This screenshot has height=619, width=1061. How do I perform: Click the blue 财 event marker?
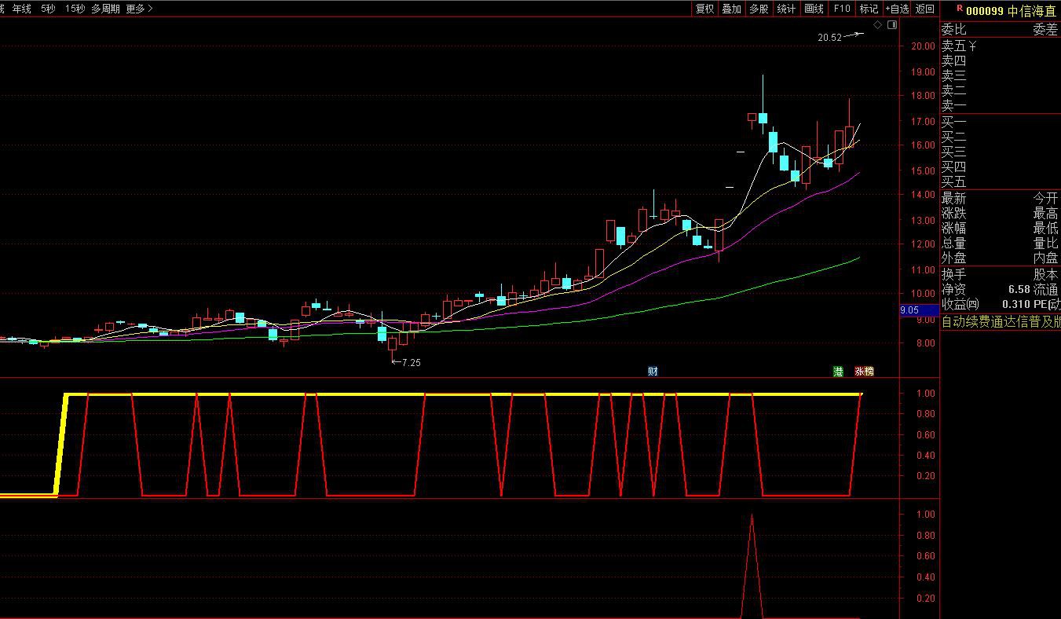click(x=653, y=371)
